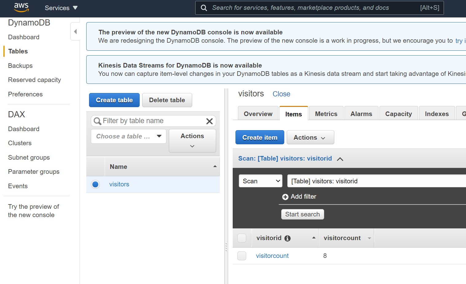The height and width of the screenshot is (284, 466).
Task: Select the visitors table radio button
Action: [x=95, y=184]
